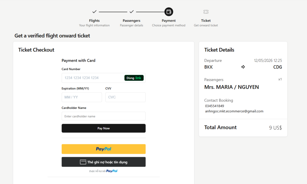This screenshot has width=307, height=184.
Task: Select the Flights step label
Action: click(x=94, y=20)
